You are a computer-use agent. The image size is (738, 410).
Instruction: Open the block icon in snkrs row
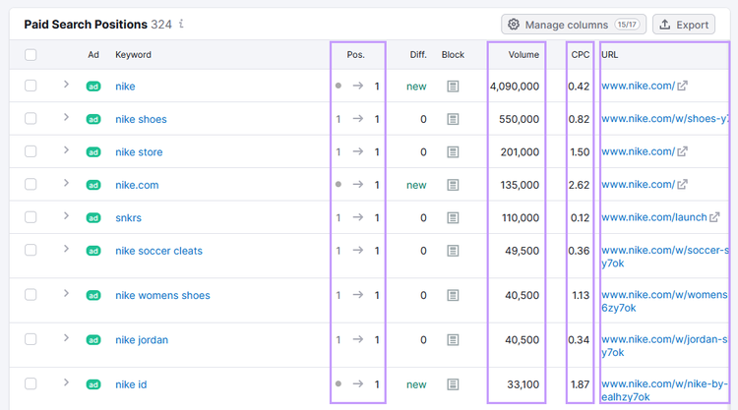(453, 217)
